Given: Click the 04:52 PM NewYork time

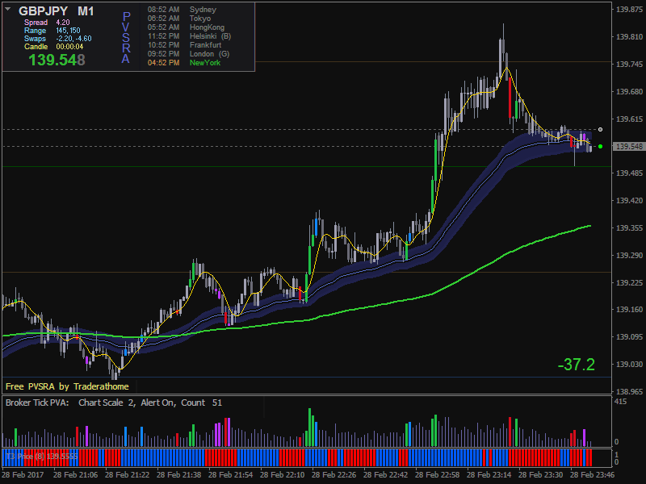Looking at the screenshot, I should point(164,63).
